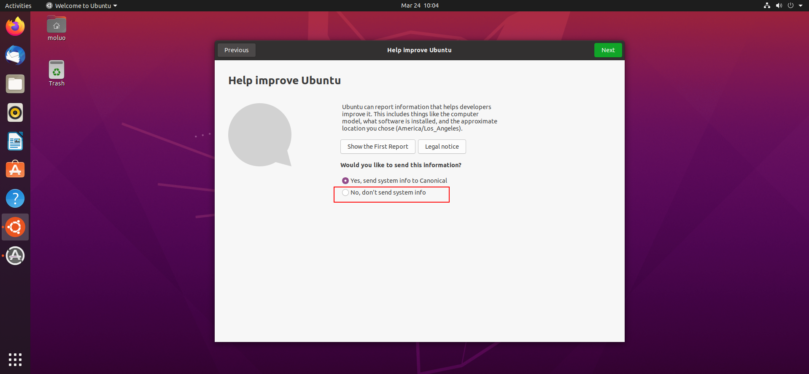Open Thunderbird Mail from the dock

(x=15, y=55)
